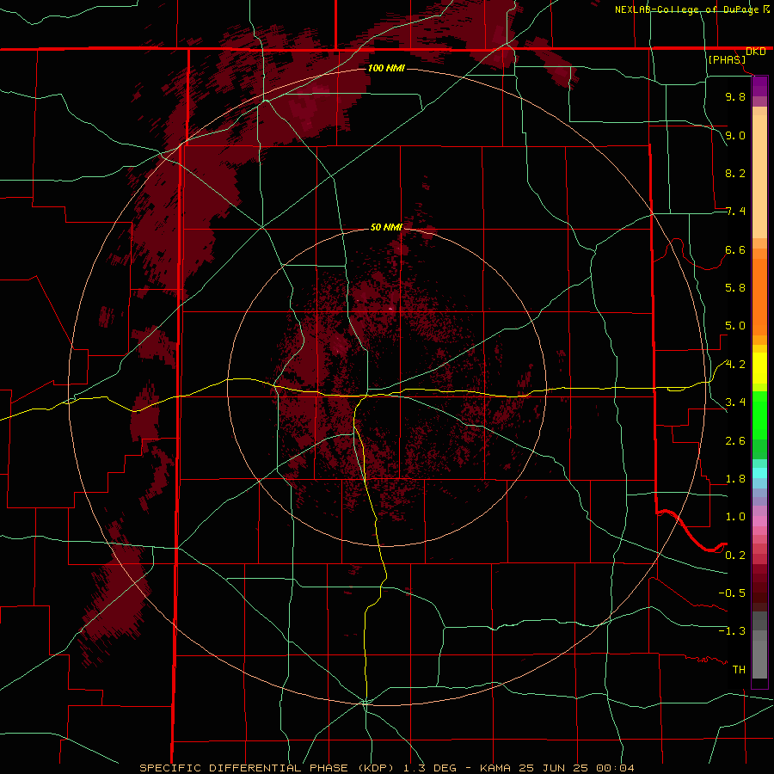Click the 0.2 value on the scale
This screenshot has height=774, width=774.
(735, 556)
